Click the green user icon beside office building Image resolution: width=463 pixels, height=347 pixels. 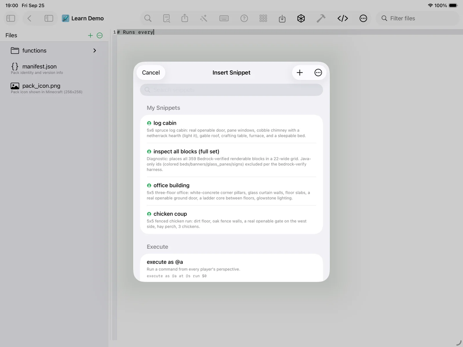(149, 186)
